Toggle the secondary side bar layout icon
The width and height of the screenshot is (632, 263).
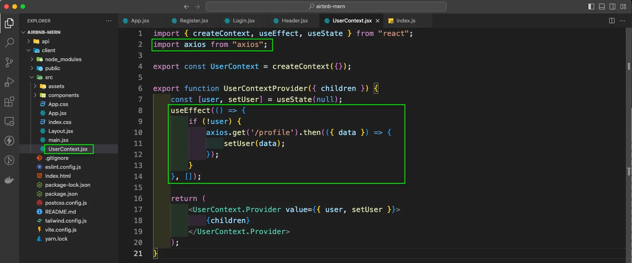point(612,7)
